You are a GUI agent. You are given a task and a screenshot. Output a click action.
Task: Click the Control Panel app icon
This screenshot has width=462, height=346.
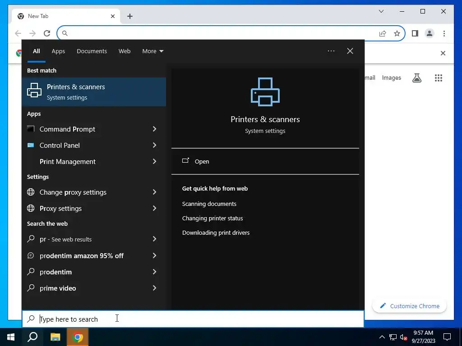31,145
